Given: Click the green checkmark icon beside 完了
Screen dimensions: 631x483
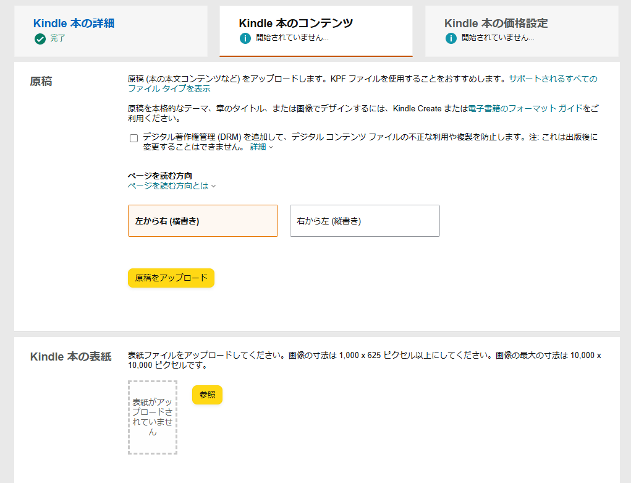Looking at the screenshot, I should click(x=40, y=38).
